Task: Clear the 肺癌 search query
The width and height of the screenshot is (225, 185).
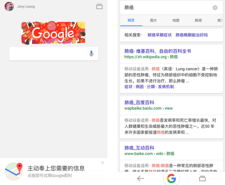Action: pos(215,8)
